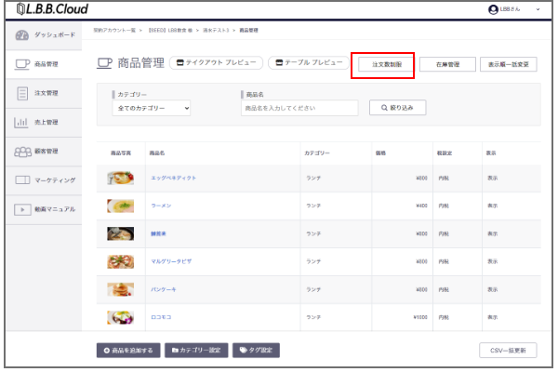Open 動画マニュアル play icon in sidebar
This screenshot has width=558, height=372.
(x=21, y=208)
